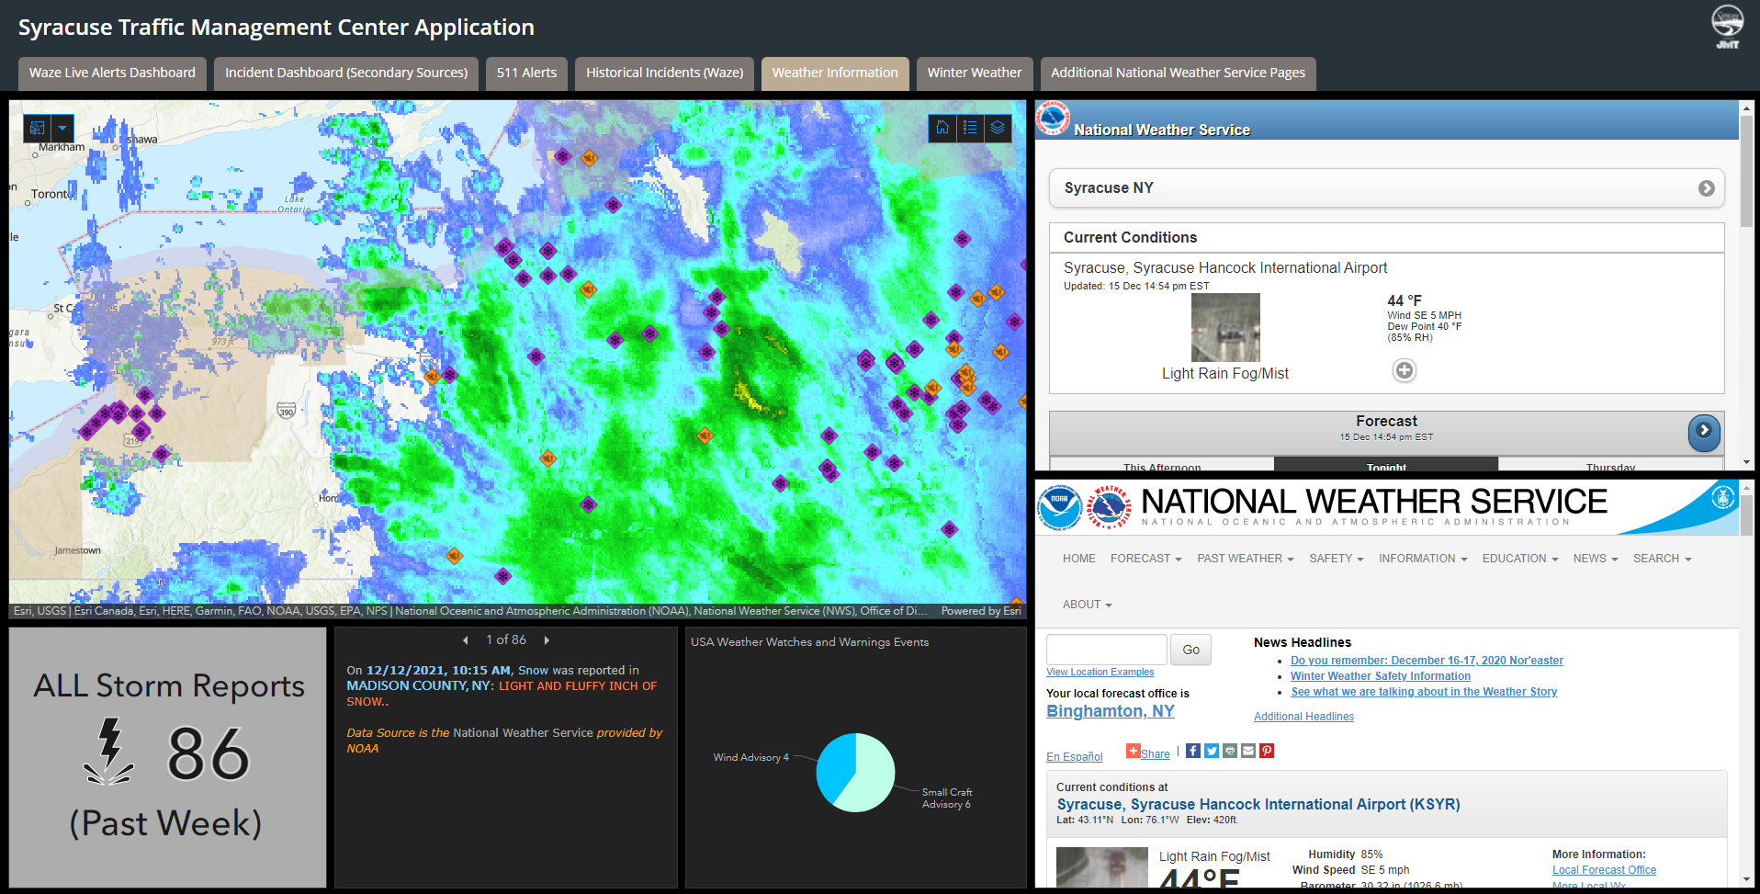Viewport: 1760px width, 894px height.
Task: Open the Winter Weather tab
Action: click(975, 74)
